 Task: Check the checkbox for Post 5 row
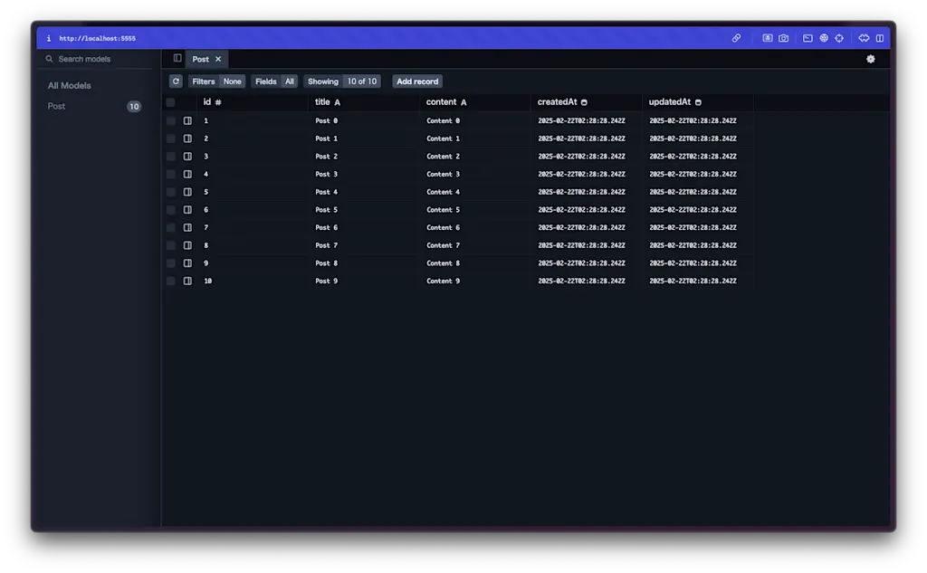point(171,209)
